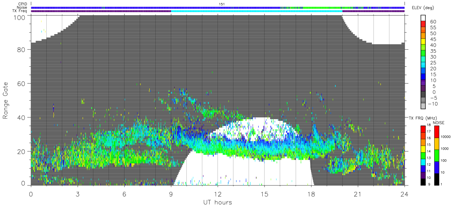Click the 'NOISE' legend title

438,123
